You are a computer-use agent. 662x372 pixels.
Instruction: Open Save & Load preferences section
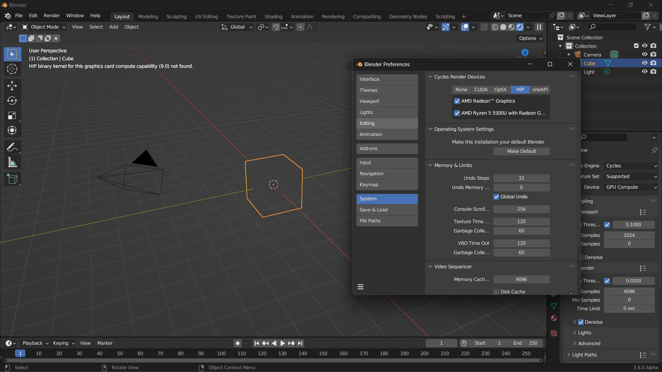tap(387, 210)
